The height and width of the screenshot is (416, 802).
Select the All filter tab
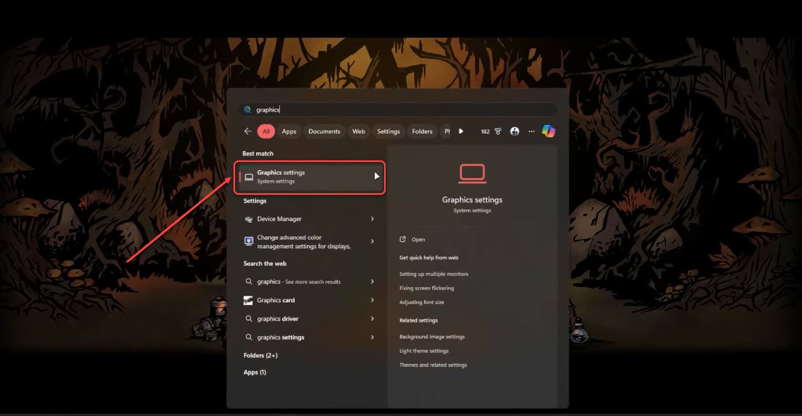(x=266, y=131)
